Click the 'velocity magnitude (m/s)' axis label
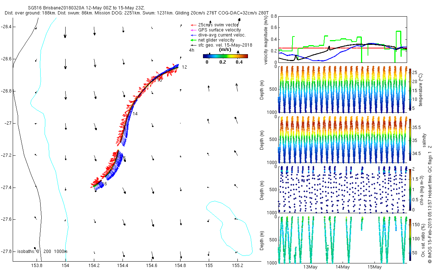Image resolution: width=435 pixels, height=271 pixels. click(x=266, y=40)
